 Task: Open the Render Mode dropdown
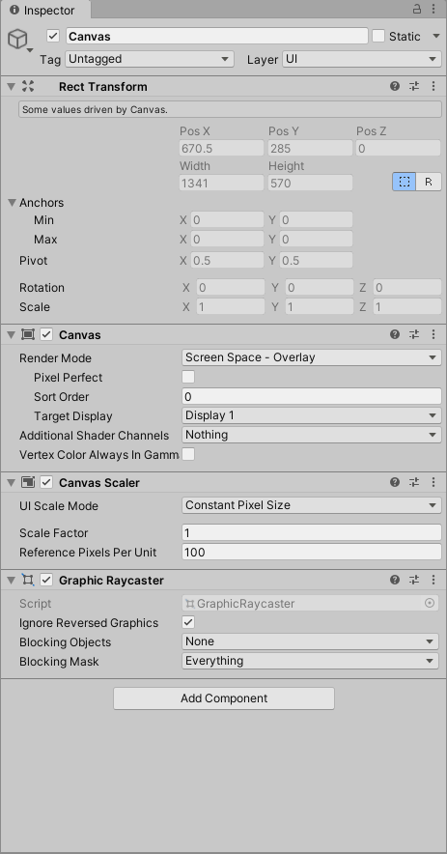pos(312,357)
